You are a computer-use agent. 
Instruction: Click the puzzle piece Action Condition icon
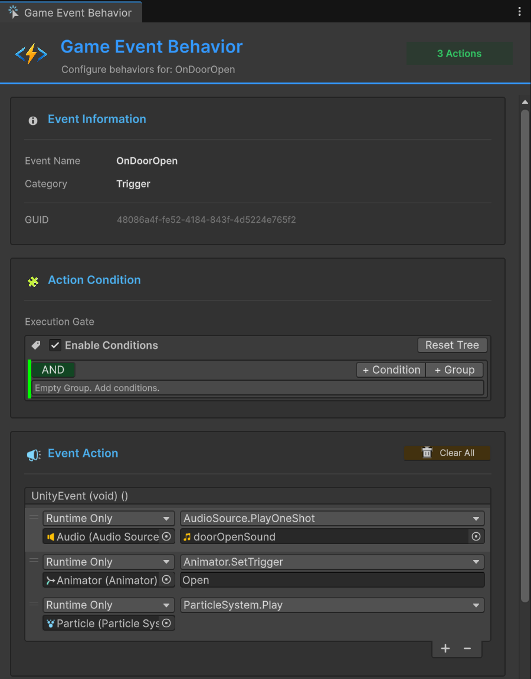point(33,281)
